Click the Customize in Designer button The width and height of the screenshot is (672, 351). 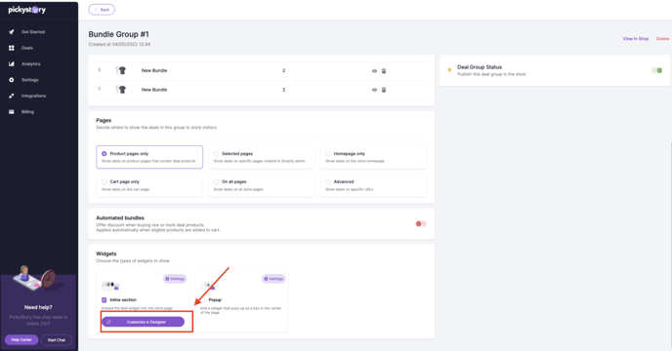[x=144, y=322]
